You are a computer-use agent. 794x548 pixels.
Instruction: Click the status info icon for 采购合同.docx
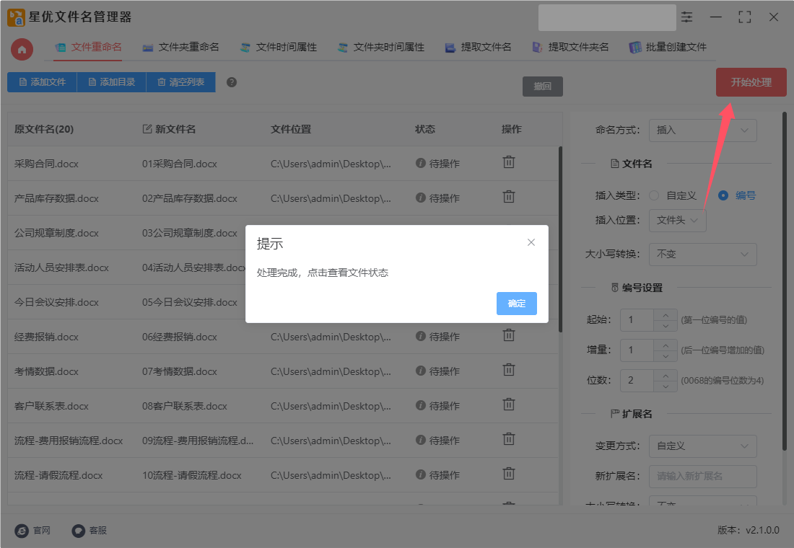[420, 163]
